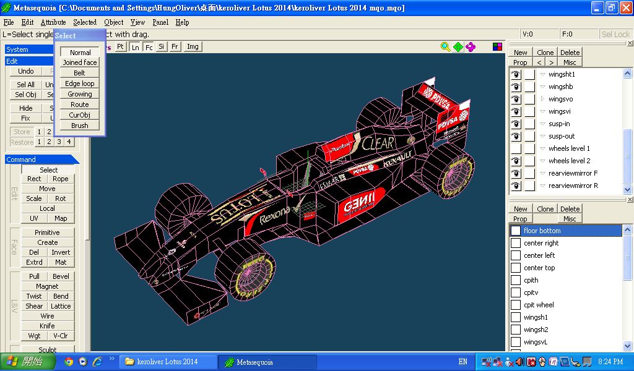Choose Edge loop in Select panel

pos(80,83)
